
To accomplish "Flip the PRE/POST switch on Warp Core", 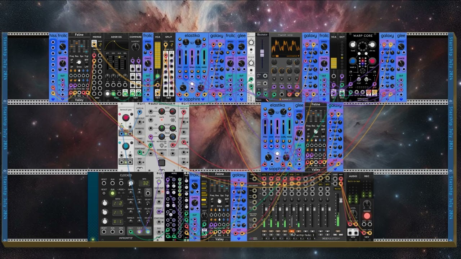I will coord(359,79).
